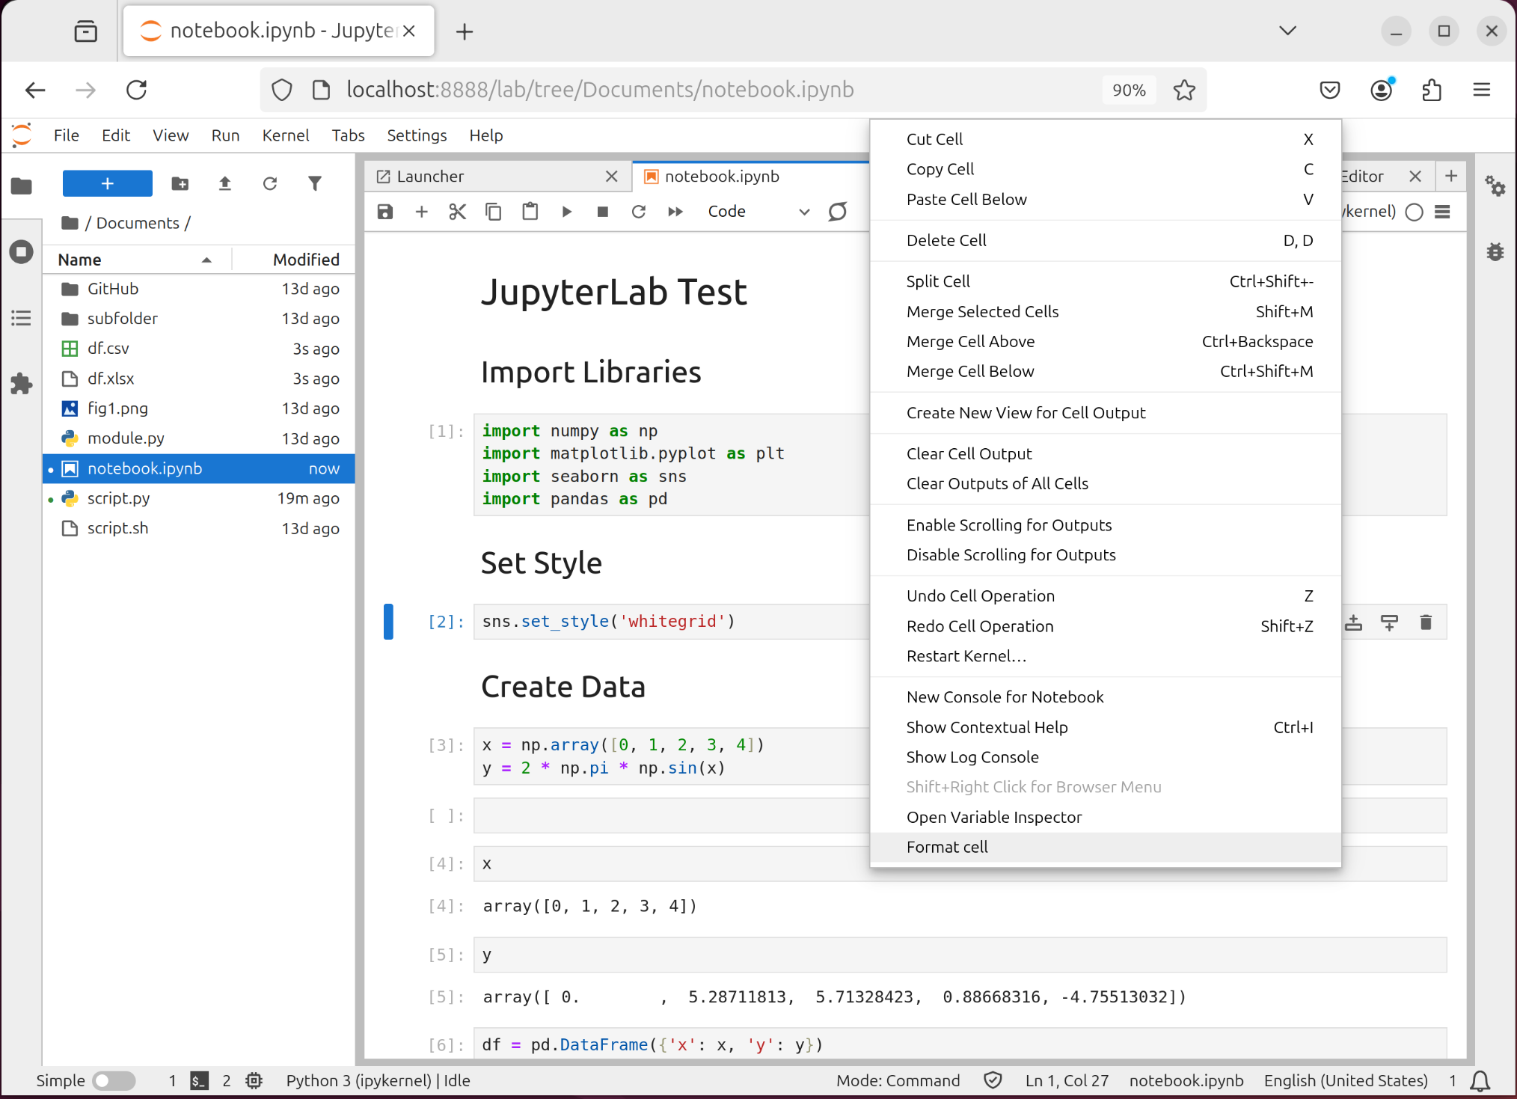Open the GitHub folder
1517x1099 pixels.
[x=198, y=289]
